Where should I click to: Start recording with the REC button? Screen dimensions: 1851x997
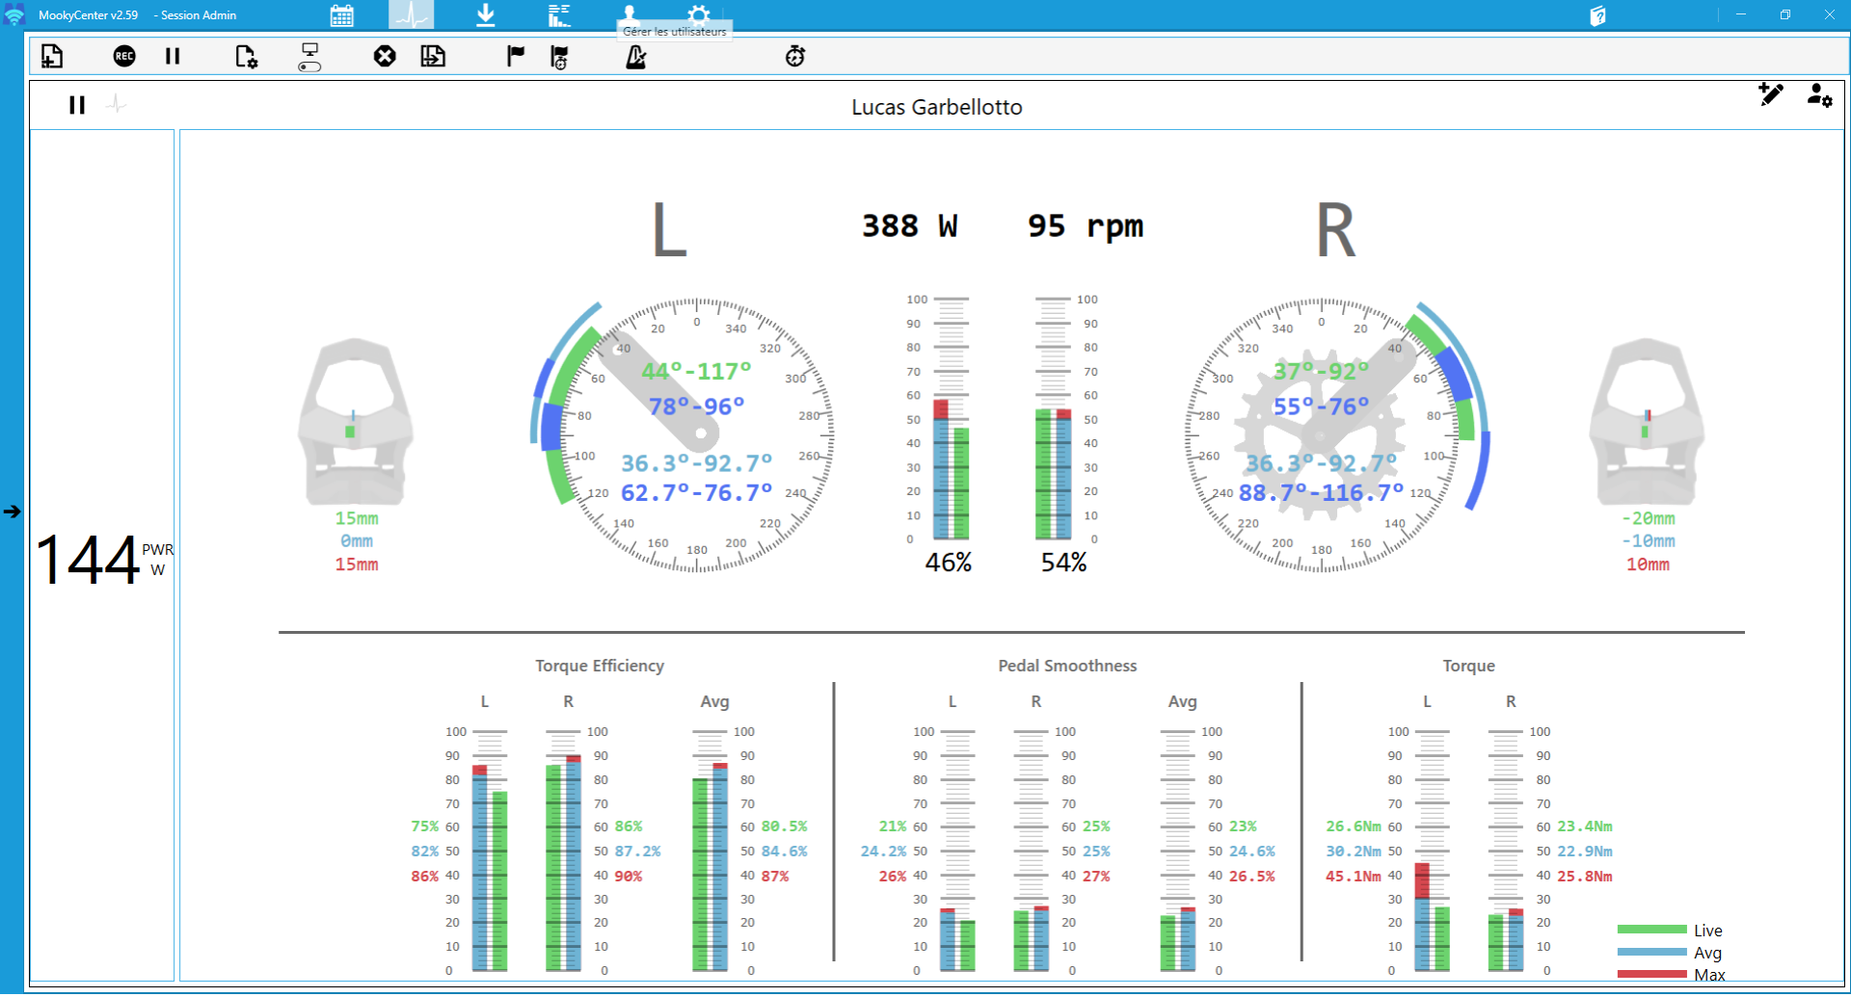(x=124, y=57)
